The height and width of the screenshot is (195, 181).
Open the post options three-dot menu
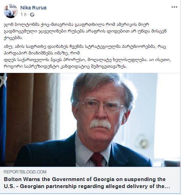174,7
